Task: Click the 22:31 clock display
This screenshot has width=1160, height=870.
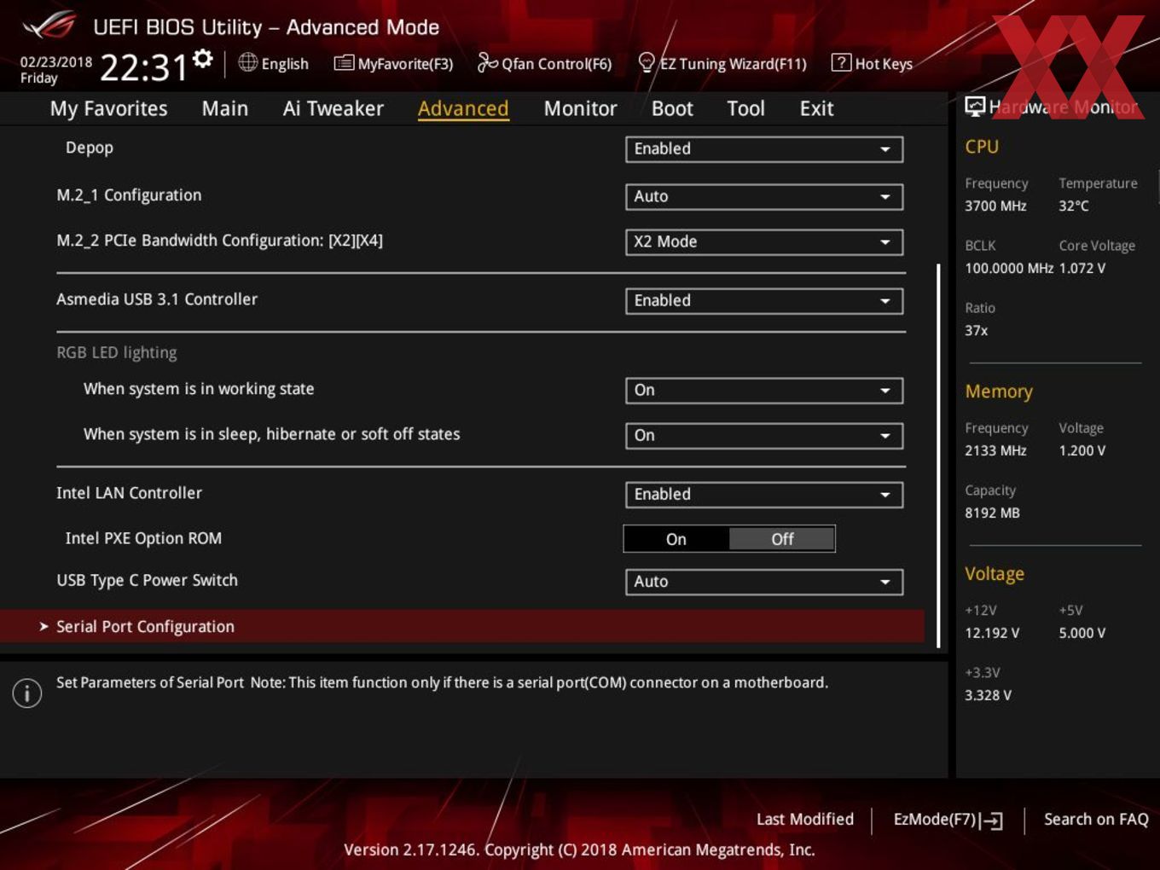Action: point(143,67)
